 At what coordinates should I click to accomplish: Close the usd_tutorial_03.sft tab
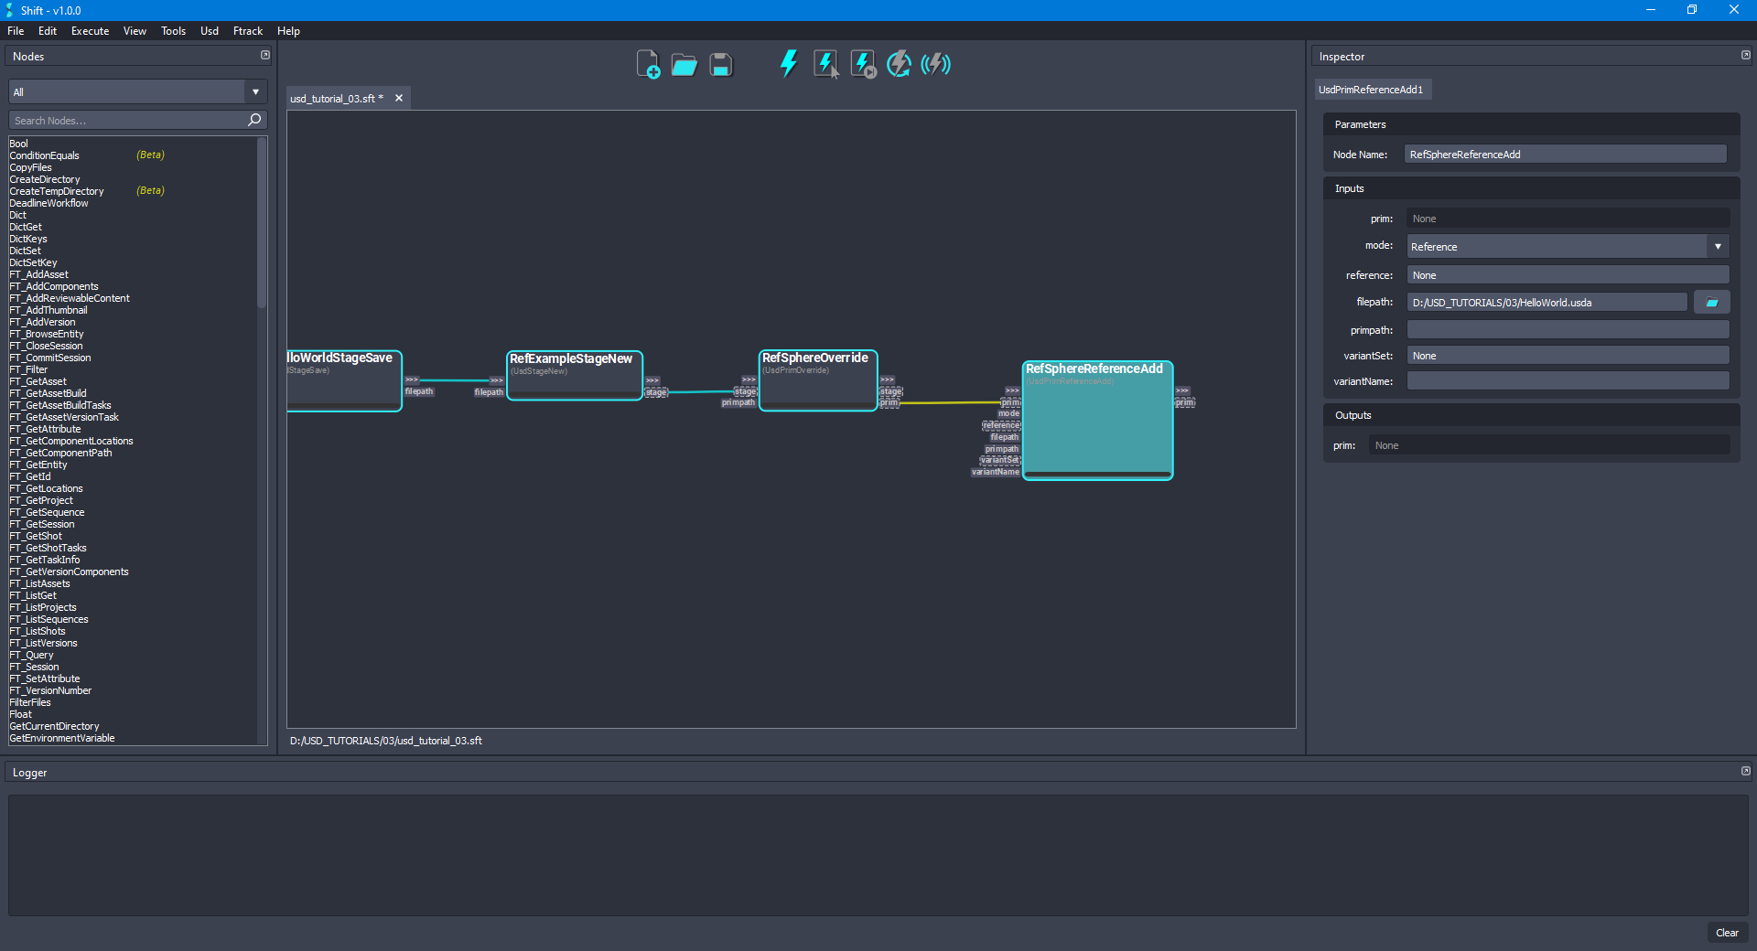[398, 98]
